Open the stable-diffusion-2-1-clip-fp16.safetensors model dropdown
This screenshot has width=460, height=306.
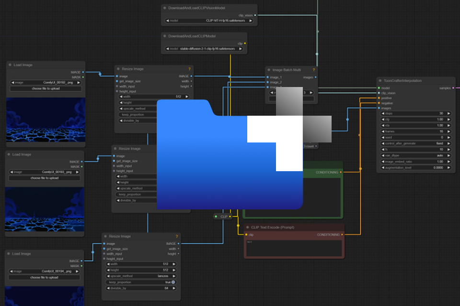click(204, 49)
